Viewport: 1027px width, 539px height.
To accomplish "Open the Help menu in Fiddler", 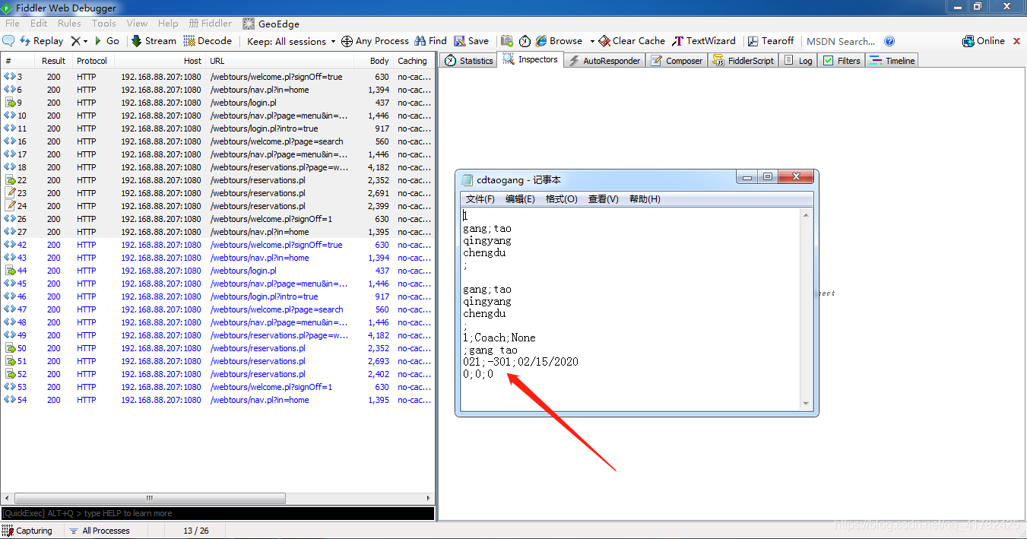I will [x=168, y=24].
